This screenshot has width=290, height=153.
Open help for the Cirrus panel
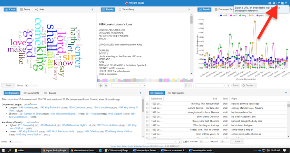click(x=92, y=10)
